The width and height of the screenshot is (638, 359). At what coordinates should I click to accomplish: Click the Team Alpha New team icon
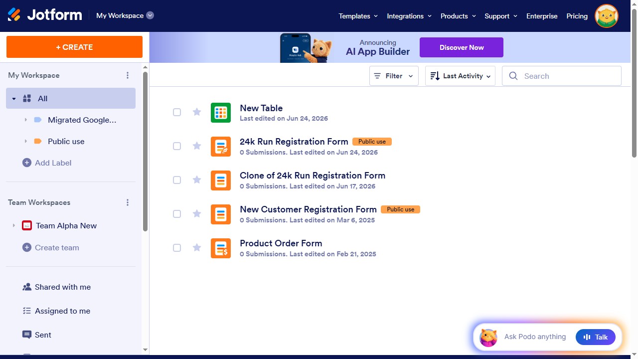[27, 225]
